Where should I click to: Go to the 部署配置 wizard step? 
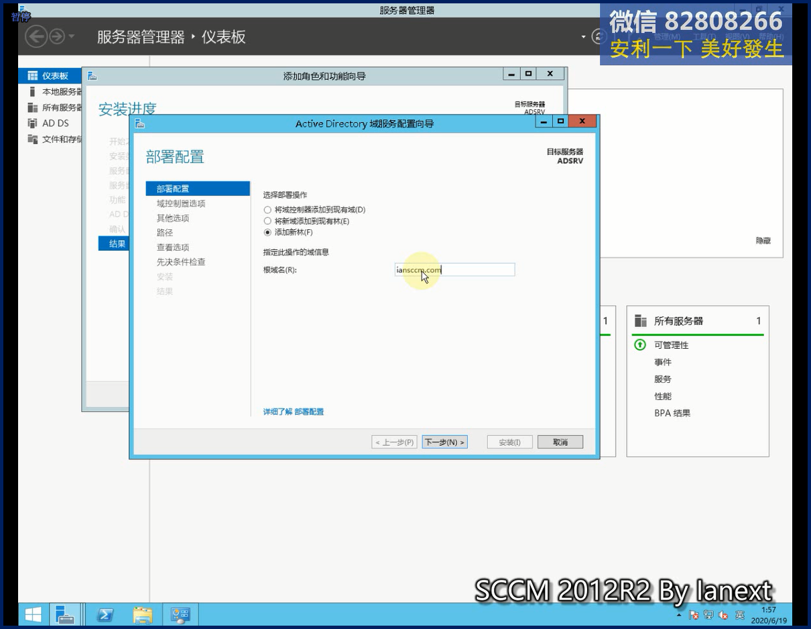click(198, 188)
